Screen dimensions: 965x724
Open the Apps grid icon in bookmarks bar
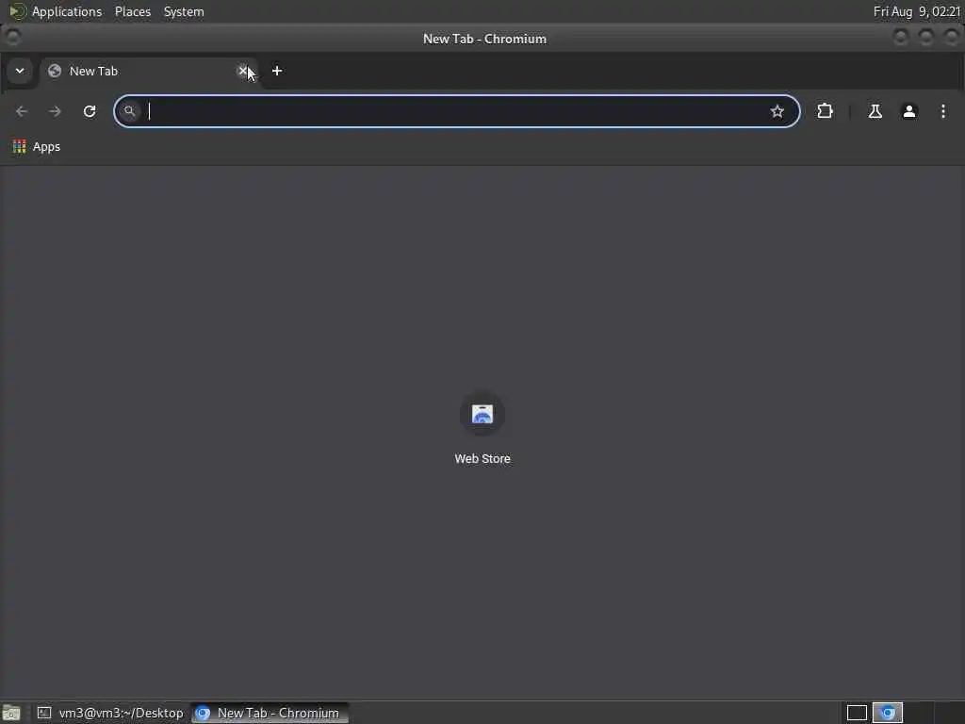coord(20,146)
